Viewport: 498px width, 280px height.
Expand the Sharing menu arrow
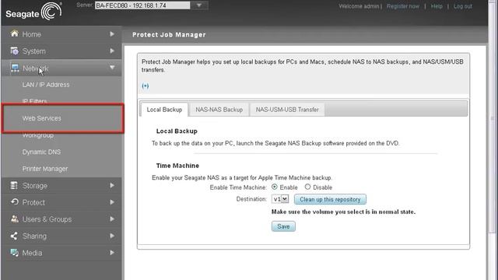click(112, 236)
